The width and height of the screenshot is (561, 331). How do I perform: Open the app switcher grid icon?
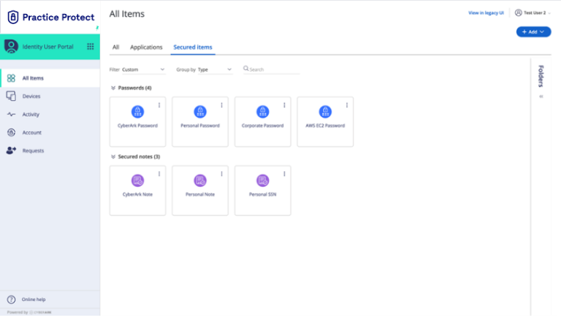91,47
